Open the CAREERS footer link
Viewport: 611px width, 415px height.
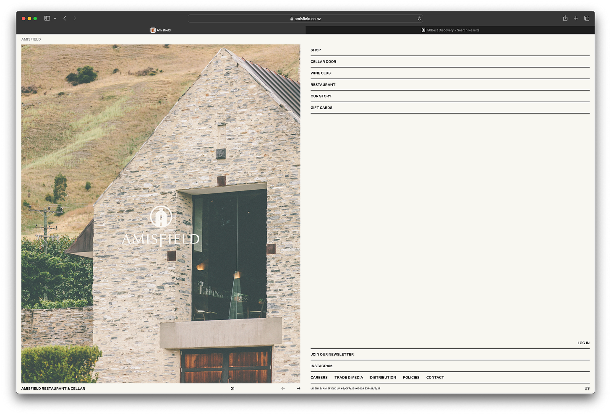(319, 378)
